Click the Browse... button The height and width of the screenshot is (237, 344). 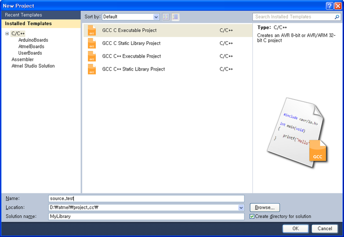tap(265, 207)
